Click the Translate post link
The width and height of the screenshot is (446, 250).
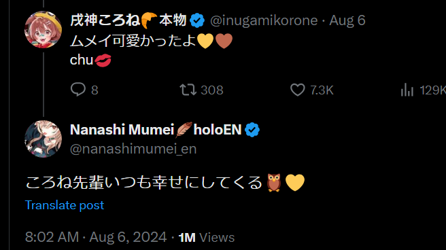pos(65,205)
